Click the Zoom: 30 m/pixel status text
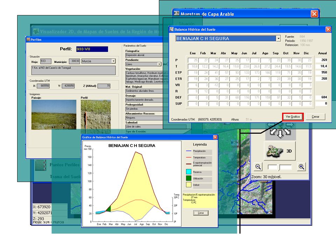The image size is (336, 252). (x=266, y=177)
